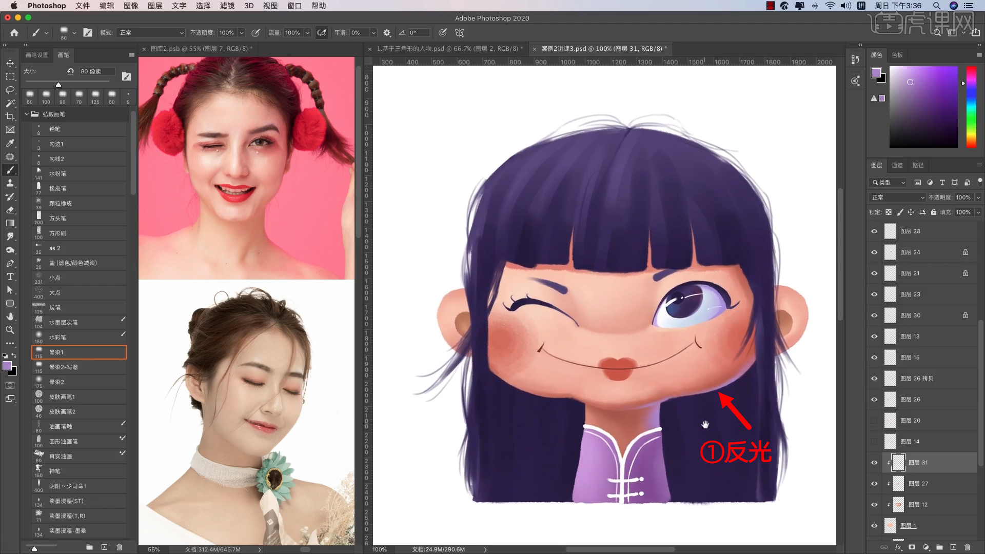
Task: Select the Rectangular Marquee tool
Action: [x=10, y=76]
